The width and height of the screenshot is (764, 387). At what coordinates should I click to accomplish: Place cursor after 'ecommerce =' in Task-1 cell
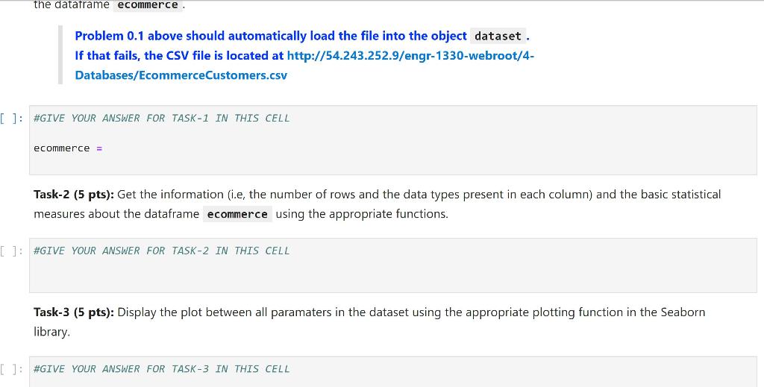click(x=104, y=148)
